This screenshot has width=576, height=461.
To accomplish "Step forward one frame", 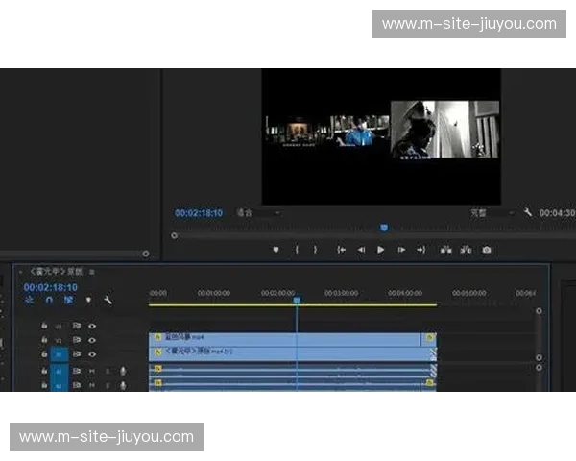I will coord(401,250).
